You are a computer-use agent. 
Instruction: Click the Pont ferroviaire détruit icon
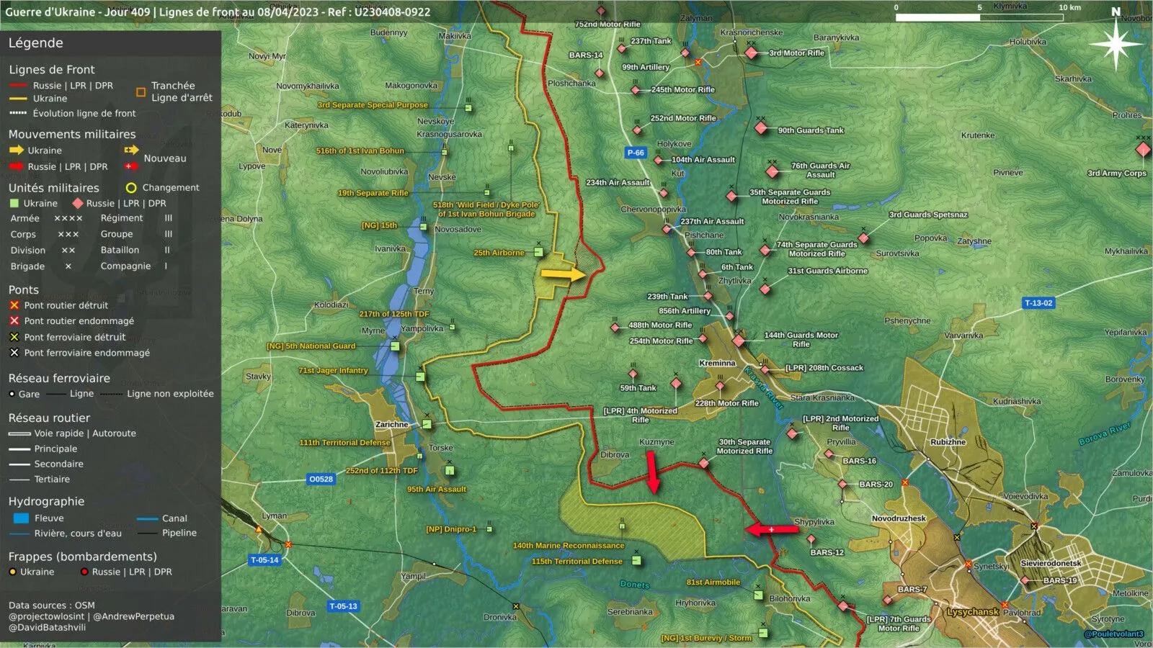pos(14,337)
